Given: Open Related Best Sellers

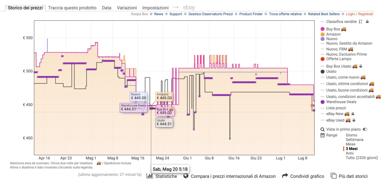Looking at the screenshot, I should coord(324,14).
